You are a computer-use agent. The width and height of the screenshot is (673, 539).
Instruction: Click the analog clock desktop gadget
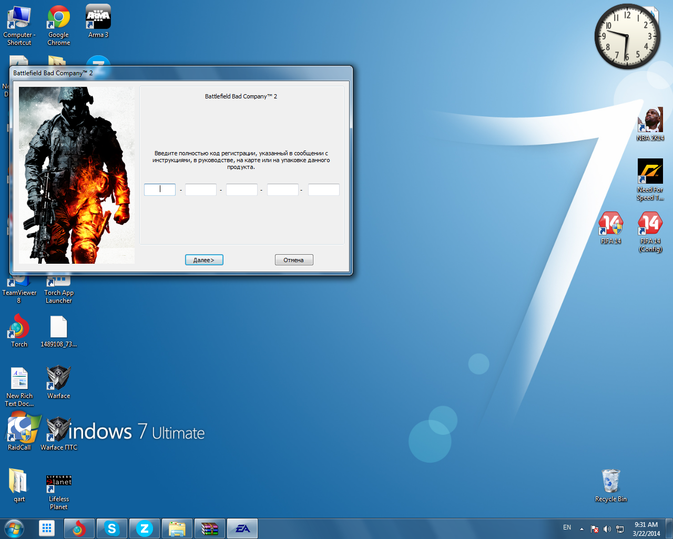coord(627,36)
